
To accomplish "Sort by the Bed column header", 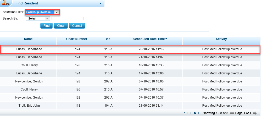I will [x=107, y=39].
